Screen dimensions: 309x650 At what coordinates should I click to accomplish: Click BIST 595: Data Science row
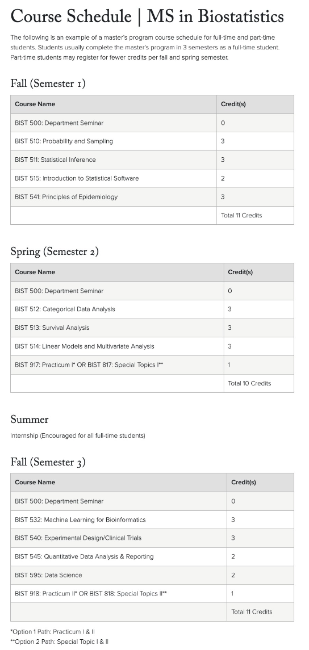click(152, 576)
